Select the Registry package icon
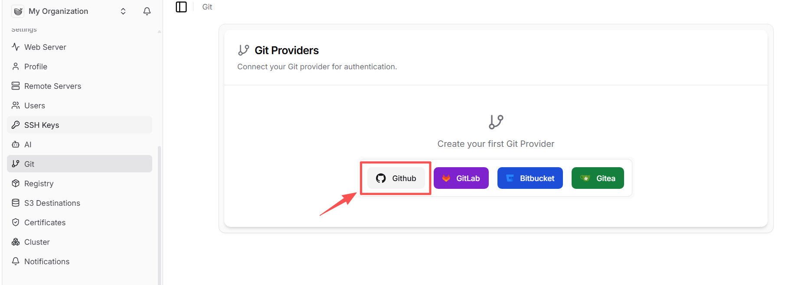This screenshot has height=285, width=811. (x=16, y=183)
